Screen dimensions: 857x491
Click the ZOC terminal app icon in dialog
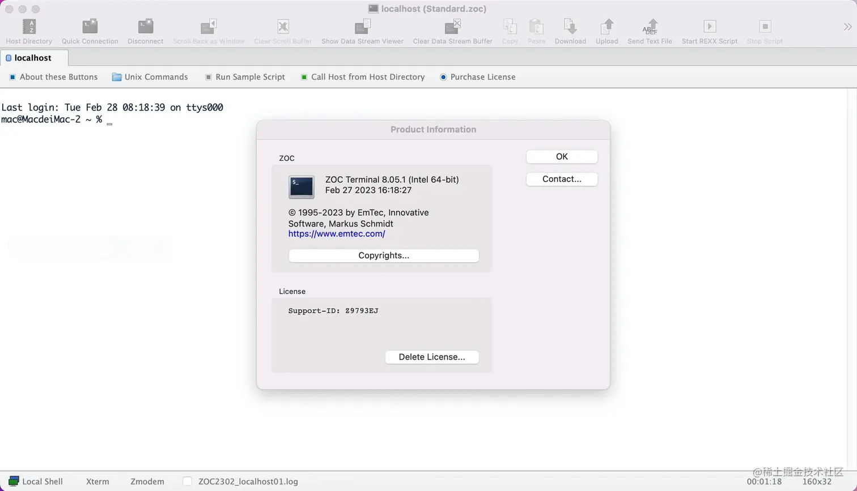click(301, 187)
